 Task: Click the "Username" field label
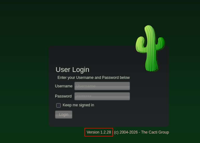coord(64,86)
